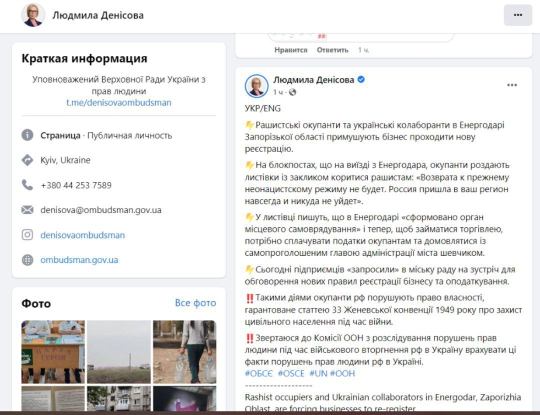540x415 pixels.
Task: Click the Instagram icon in the brief information panel
Action: click(x=27, y=235)
